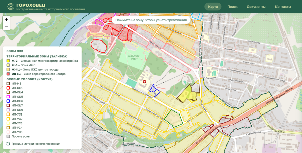The height and width of the screenshot is (153, 302).
Task: Click the ОД-1Ц red legend swatch
Action: 8,74
